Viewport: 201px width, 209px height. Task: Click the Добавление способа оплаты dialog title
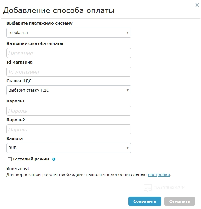(x=59, y=11)
